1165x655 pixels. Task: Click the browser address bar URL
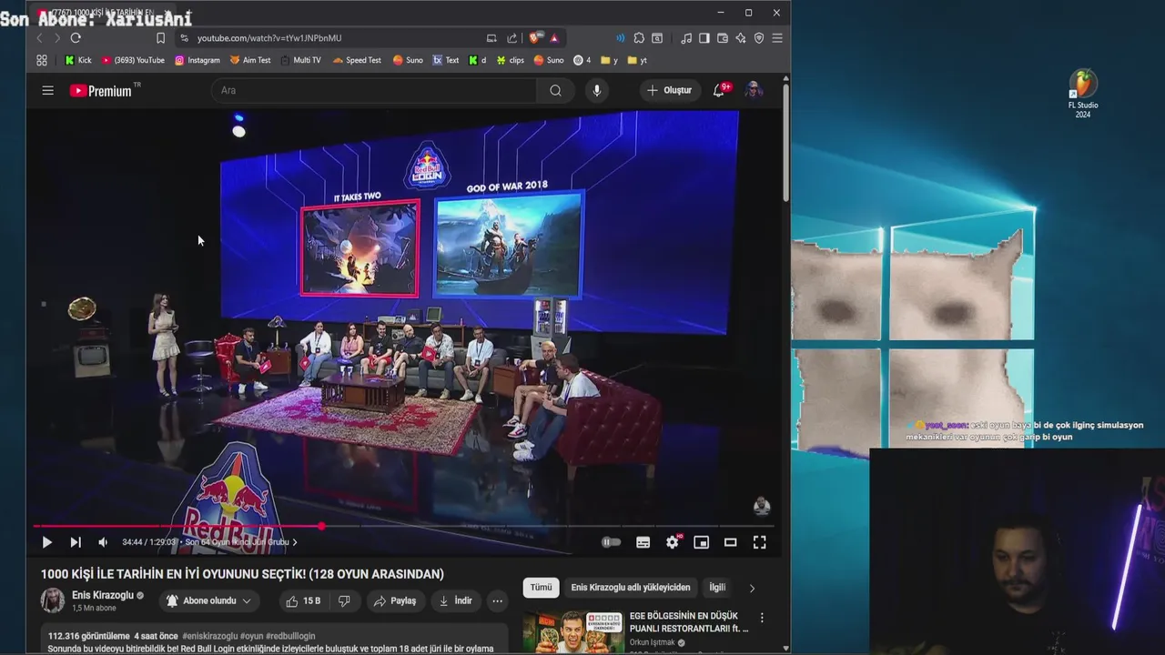pyautogui.click(x=269, y=38)
